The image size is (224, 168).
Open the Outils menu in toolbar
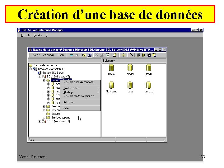(61, 55)
